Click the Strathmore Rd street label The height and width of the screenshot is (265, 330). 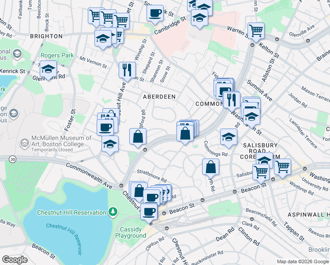(x=152, y=176)
